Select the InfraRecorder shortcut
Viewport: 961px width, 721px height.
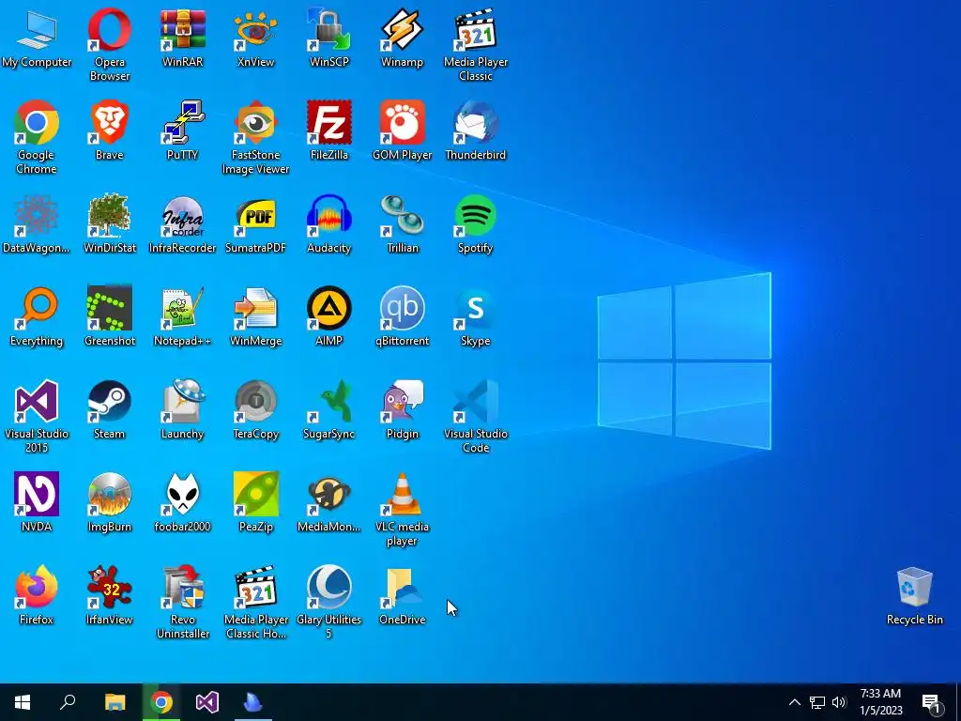pyautogui.click(x=182, y=224)
